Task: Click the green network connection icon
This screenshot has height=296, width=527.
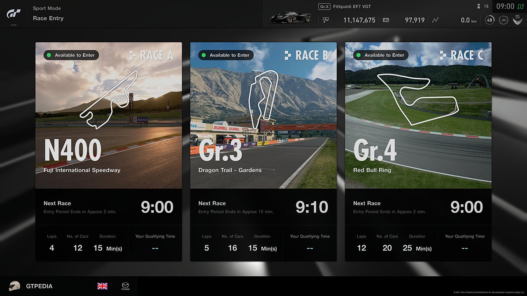Action: [x=520, y=6]
